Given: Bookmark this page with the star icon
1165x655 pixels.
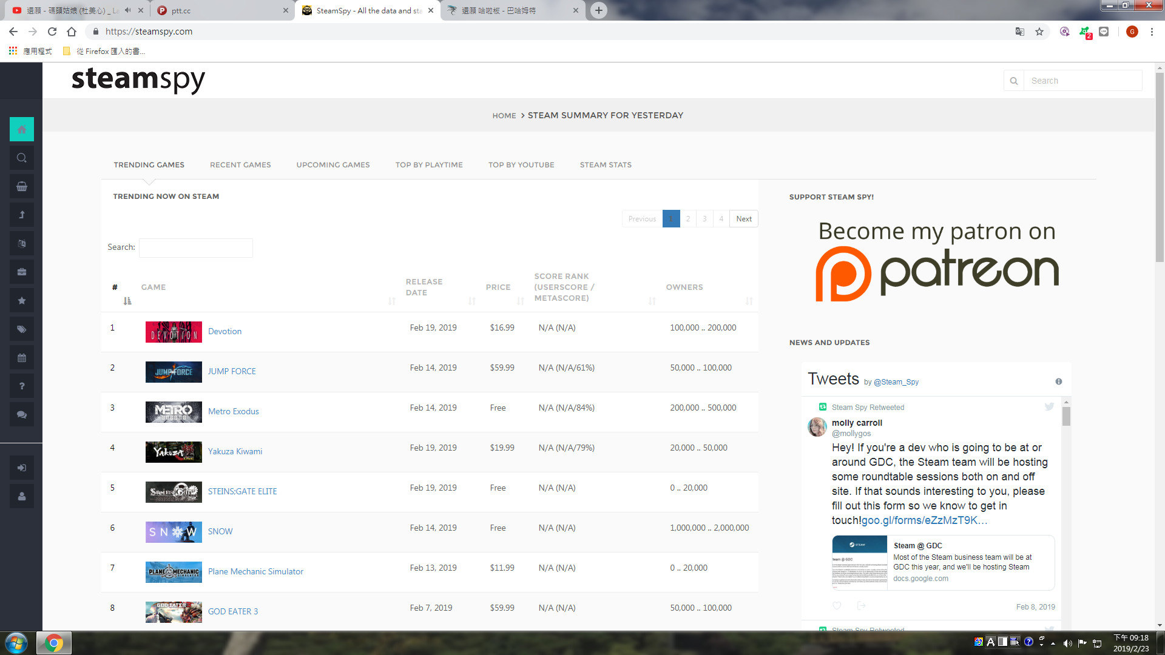Looking at the screenshot, I should (1039, 32).
